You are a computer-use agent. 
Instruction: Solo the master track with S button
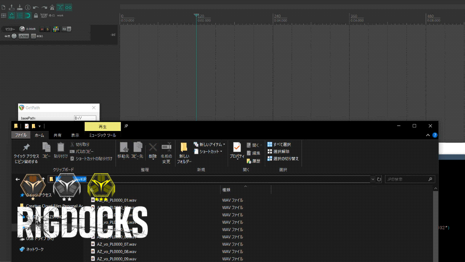[47, 29]
